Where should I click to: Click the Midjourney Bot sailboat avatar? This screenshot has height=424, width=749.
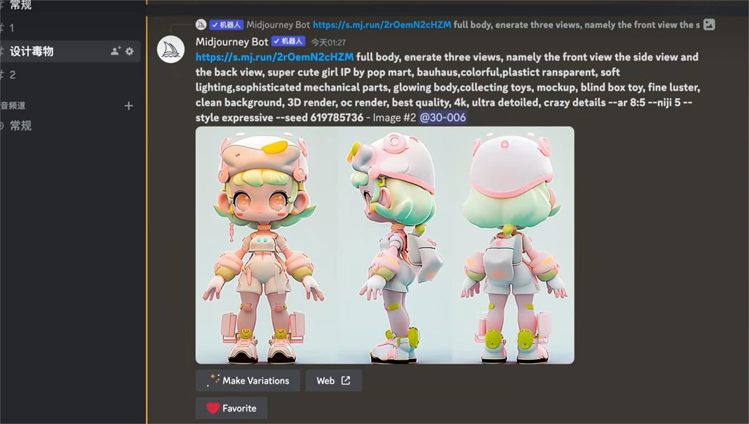point(171,49)
